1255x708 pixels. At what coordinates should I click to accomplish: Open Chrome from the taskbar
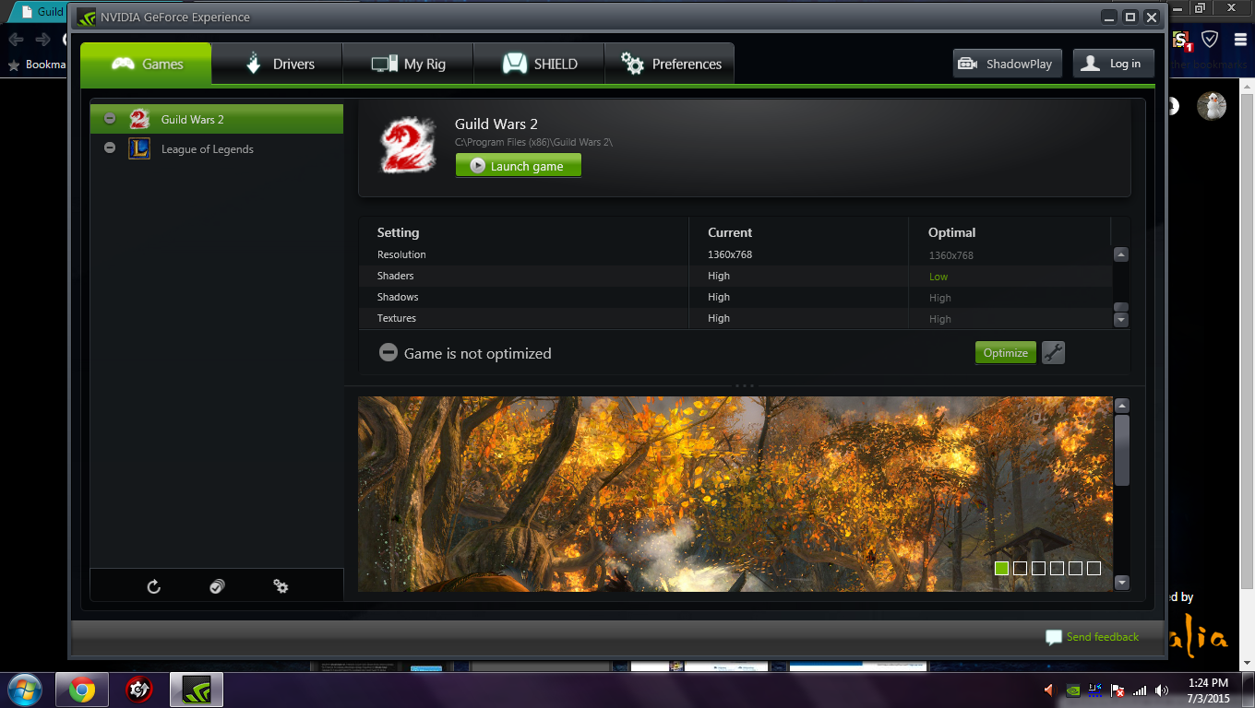click(x=81, y=690)
